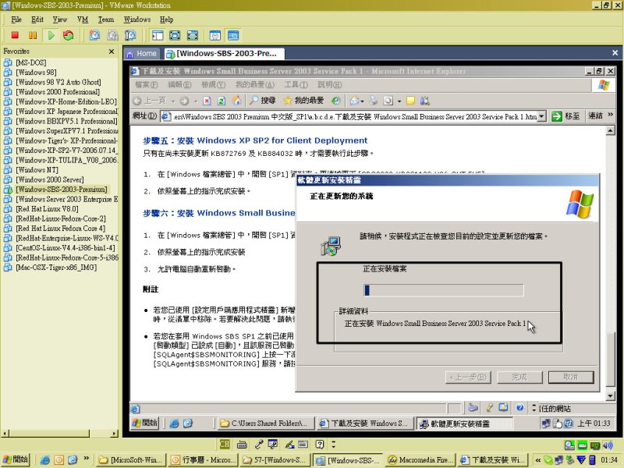
Task: Click the 行事曆 - Micros... host taskbar button
Action: point(202,460)
